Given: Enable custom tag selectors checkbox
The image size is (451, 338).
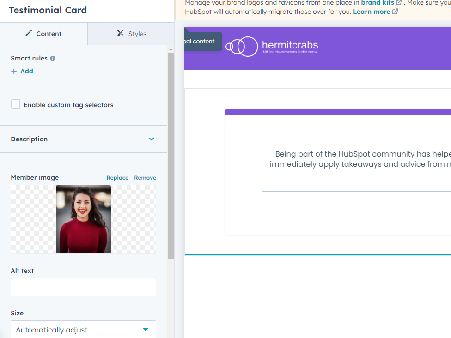Looking at the screenshot, I should [x=16, y=104].
